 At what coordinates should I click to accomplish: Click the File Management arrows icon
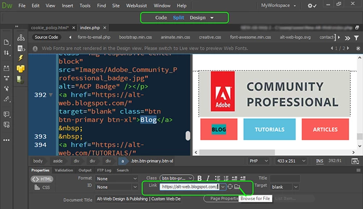click(x=6, y=53)
